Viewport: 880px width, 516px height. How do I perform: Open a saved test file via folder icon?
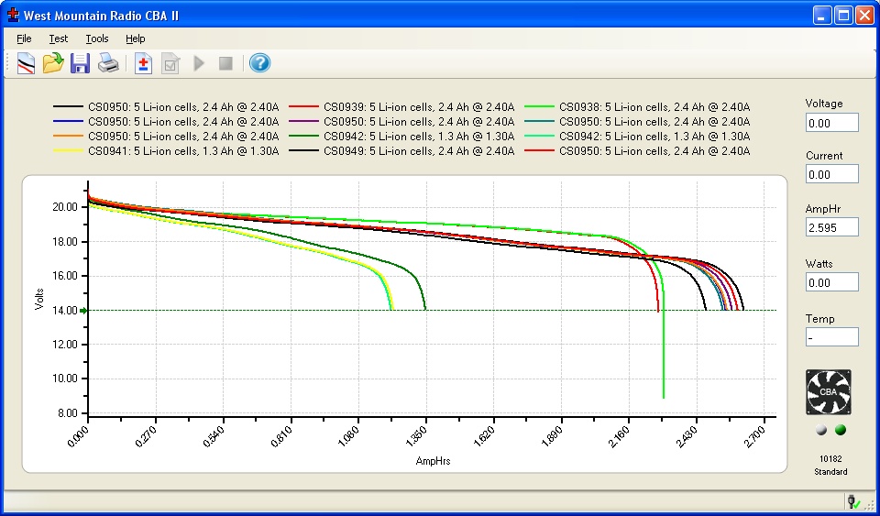coord(53,63)
